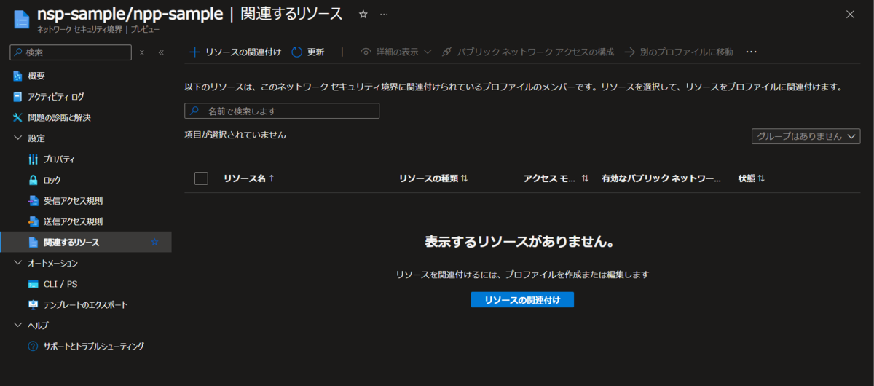Click 有効なパブリック ネットワー... column header
874x386 pixels.
(x=661, y=178)
